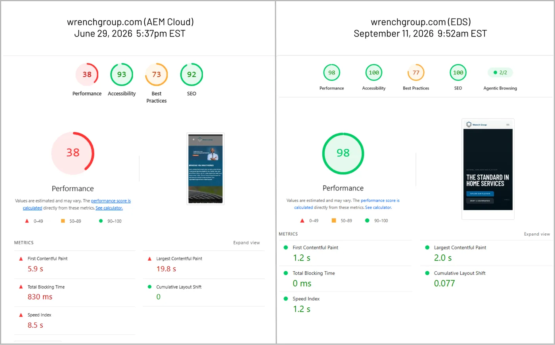
Task: Click the 'Agentic Browsing' label
Action: (500, 88)
